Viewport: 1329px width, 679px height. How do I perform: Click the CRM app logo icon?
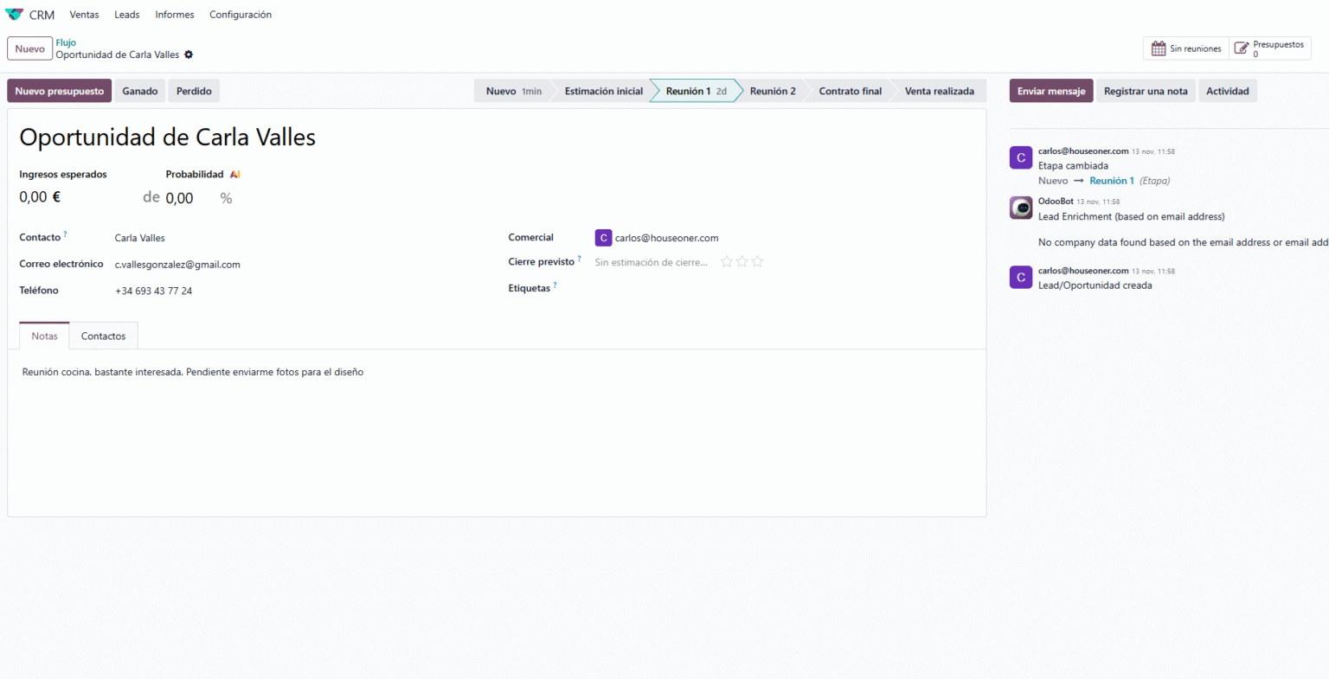click(x=15, y=15)
